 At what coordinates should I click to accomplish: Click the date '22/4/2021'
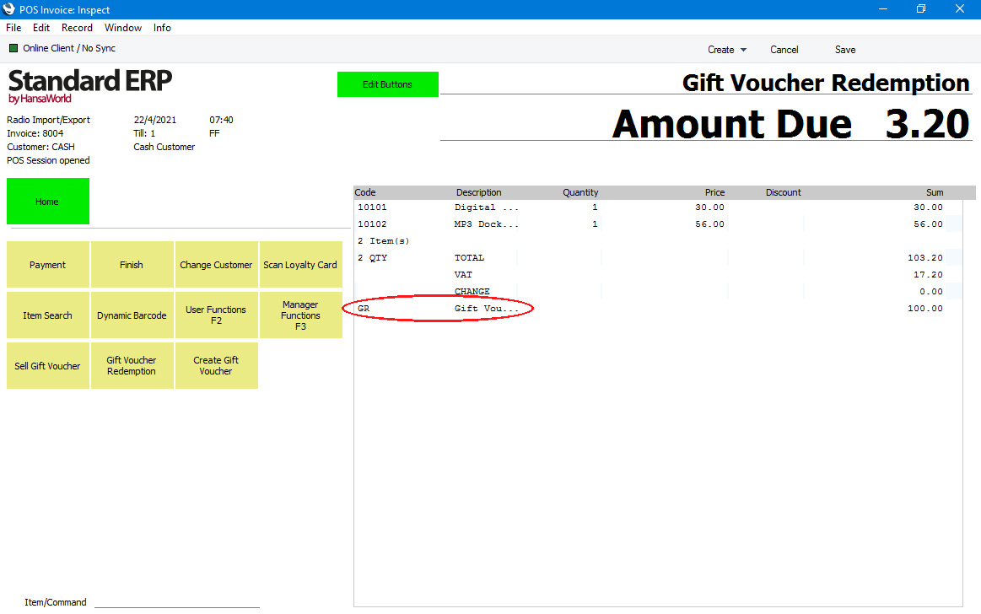click(x=154, y=120)
